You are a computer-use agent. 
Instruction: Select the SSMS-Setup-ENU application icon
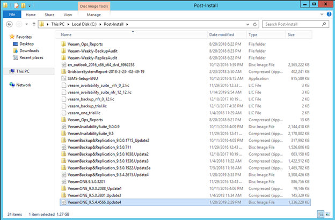click(64, 78)
